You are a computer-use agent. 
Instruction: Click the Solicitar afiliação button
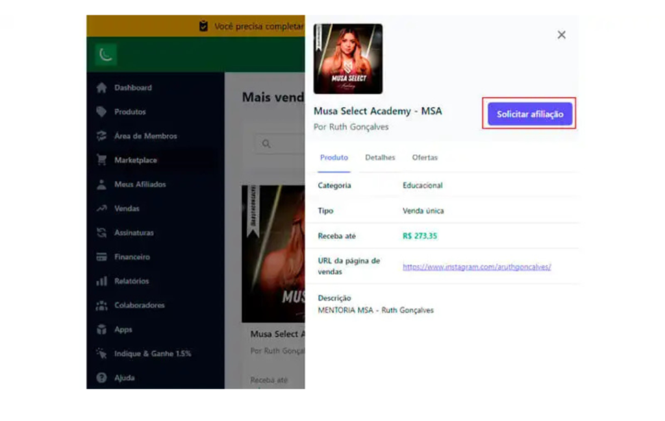[x=529, y=114]
